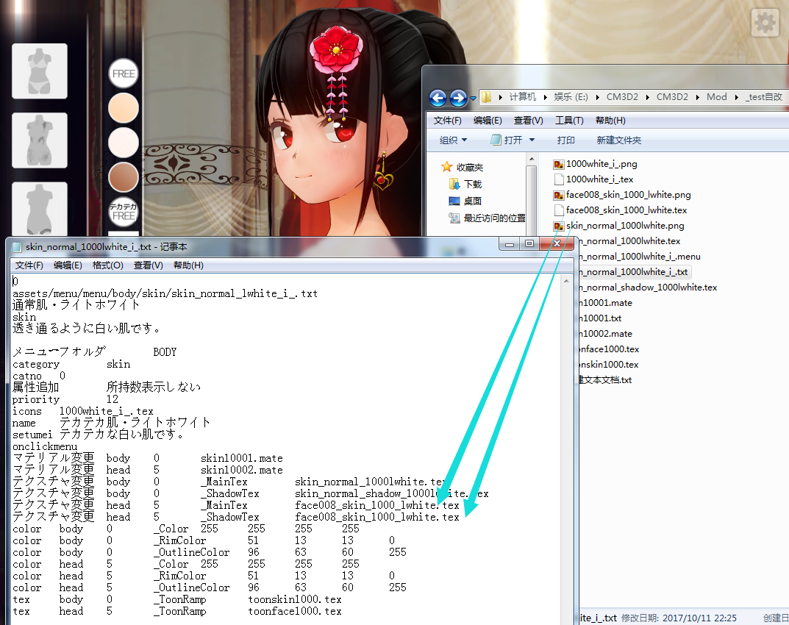This screenshot has height=625, width=789.
Task: Click navigation pane scroll up arrow
Action: tap(532, 160)
